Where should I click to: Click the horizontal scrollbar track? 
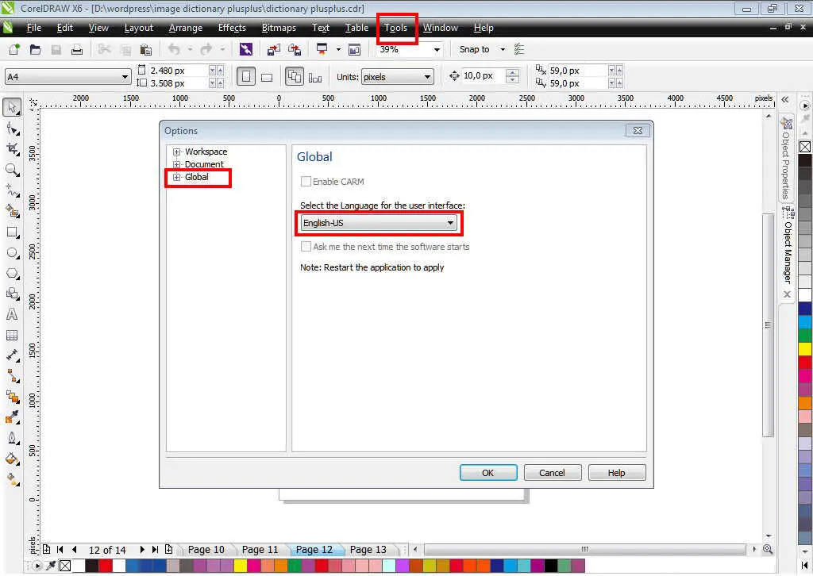(x=585, y=549)
